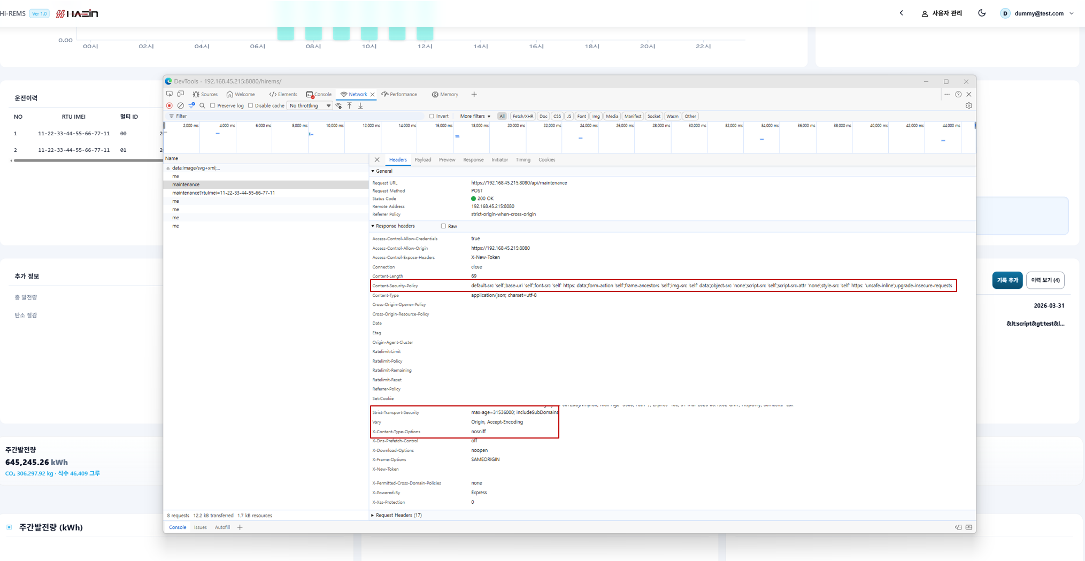Click the 기록 추가 button
Screen dimensions: 1085x561
pos(1007,280)
